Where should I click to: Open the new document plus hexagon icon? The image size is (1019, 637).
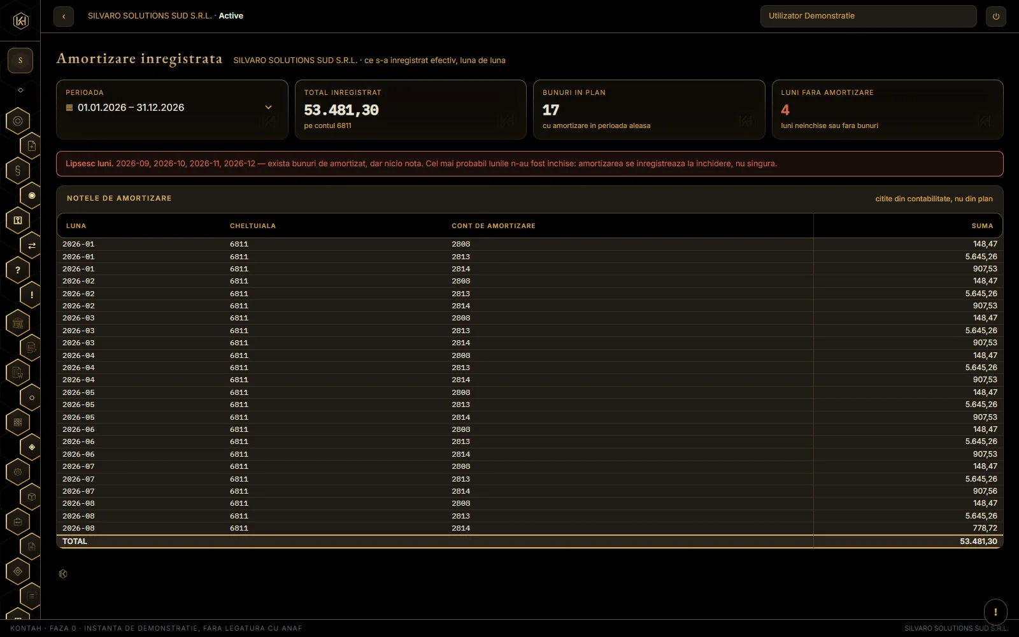[x=31, y=146]
